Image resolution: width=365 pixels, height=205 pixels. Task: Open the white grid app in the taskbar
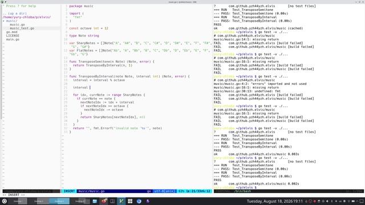click(130, 201)
